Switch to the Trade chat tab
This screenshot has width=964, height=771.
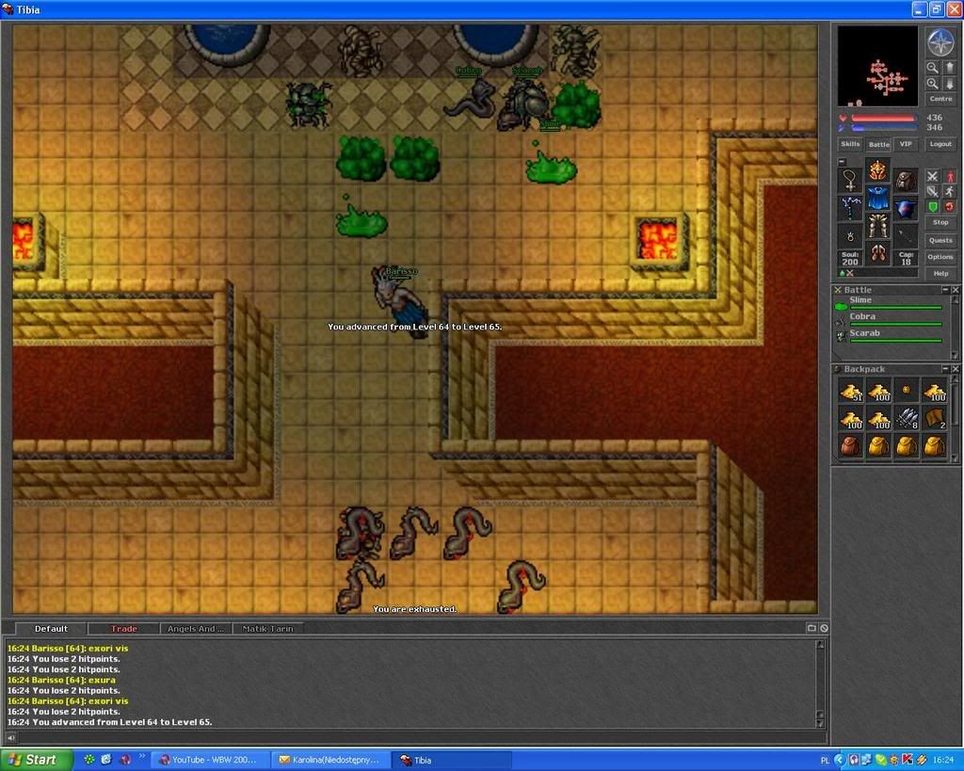[123, 628]
